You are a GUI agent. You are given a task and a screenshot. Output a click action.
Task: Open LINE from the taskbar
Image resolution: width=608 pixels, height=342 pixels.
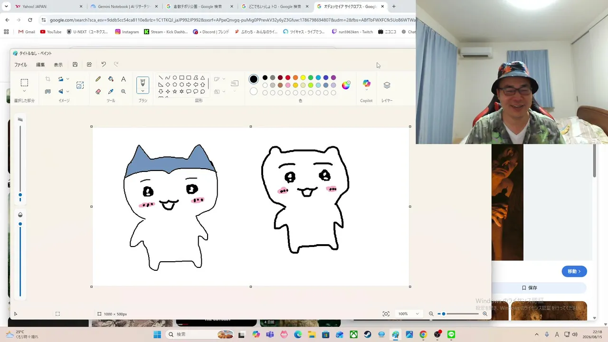(x=451, y=334)
